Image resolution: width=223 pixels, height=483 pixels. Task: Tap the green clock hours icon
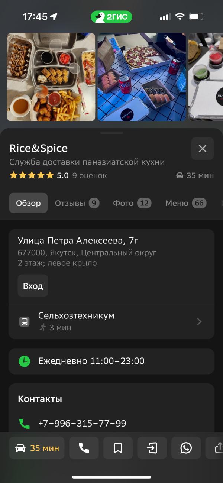[x=25, y=361]
